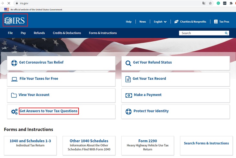Viewport: 236px width, 158px height.
Task: Expand the English language dropdown
Action: (x=160, y=22)
